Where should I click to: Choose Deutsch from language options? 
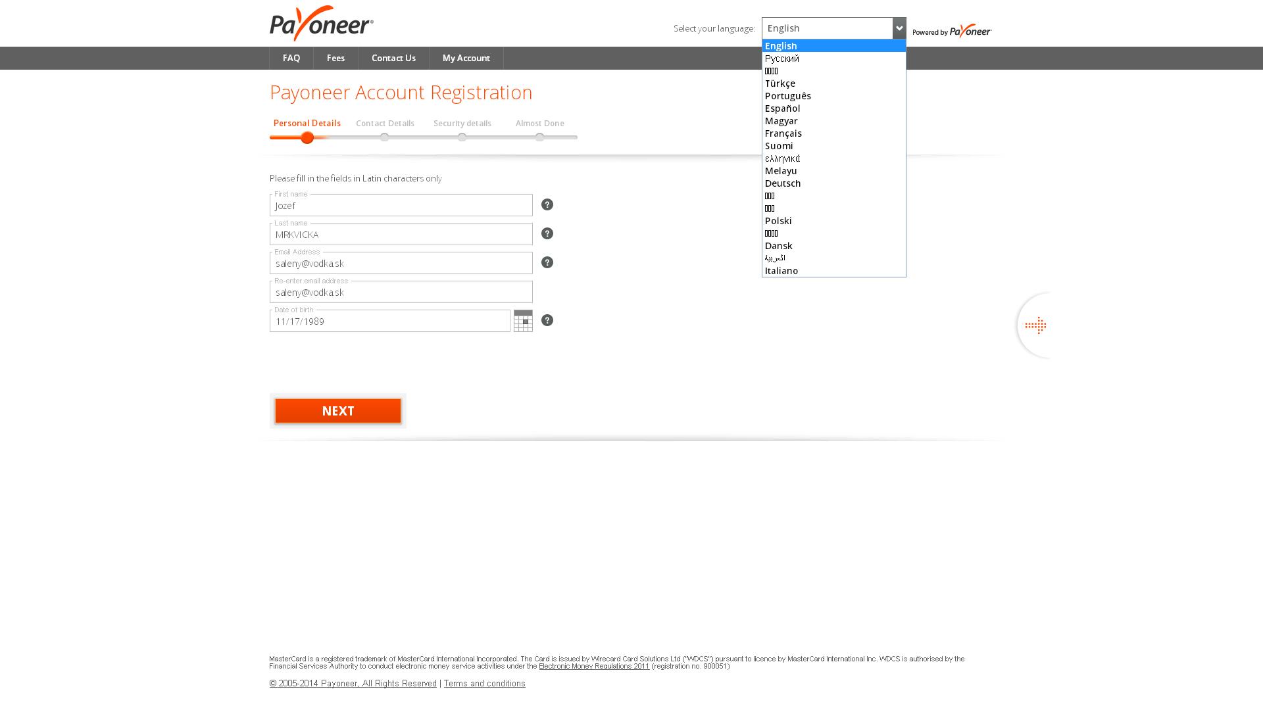pos(833,183)
